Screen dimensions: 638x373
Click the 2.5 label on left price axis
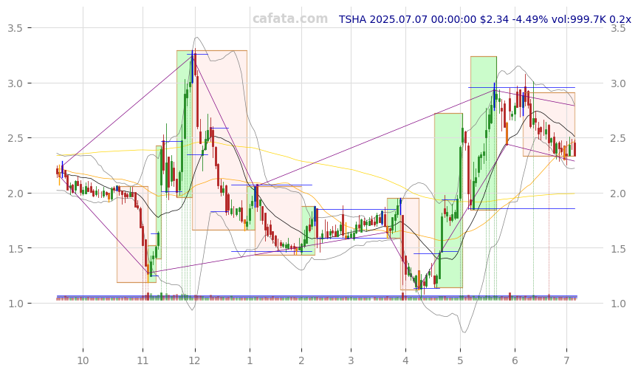[x=14, y=138]
